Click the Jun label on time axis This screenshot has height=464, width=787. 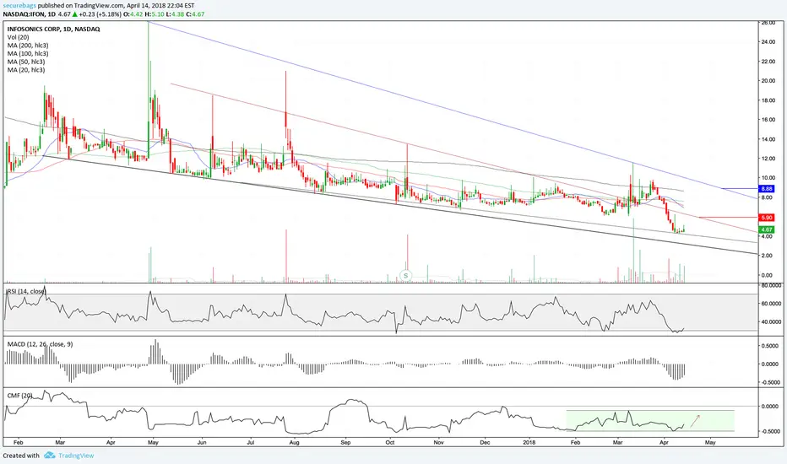[202, 442]
